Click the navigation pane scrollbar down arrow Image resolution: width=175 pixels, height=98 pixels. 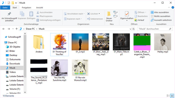click(x=25, y=92)
